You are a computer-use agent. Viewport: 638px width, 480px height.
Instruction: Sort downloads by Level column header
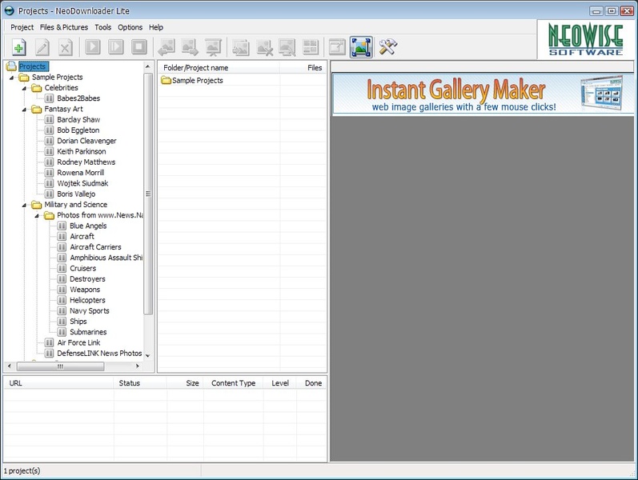coord(280,382)
